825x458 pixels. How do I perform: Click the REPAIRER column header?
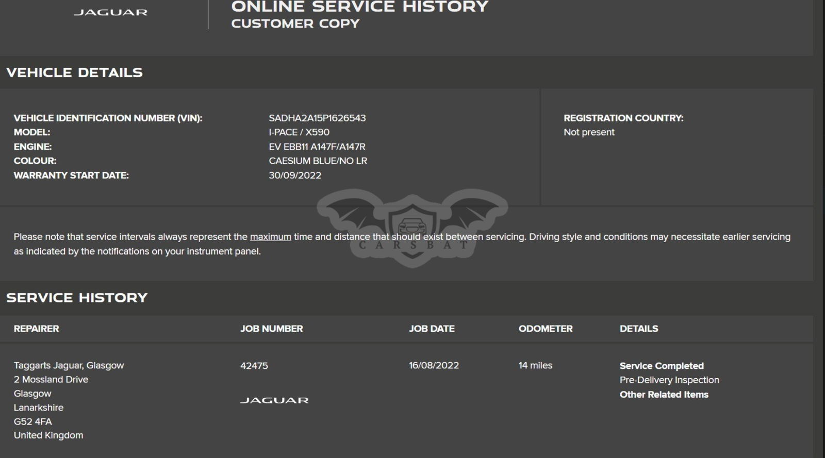point(36,329)
